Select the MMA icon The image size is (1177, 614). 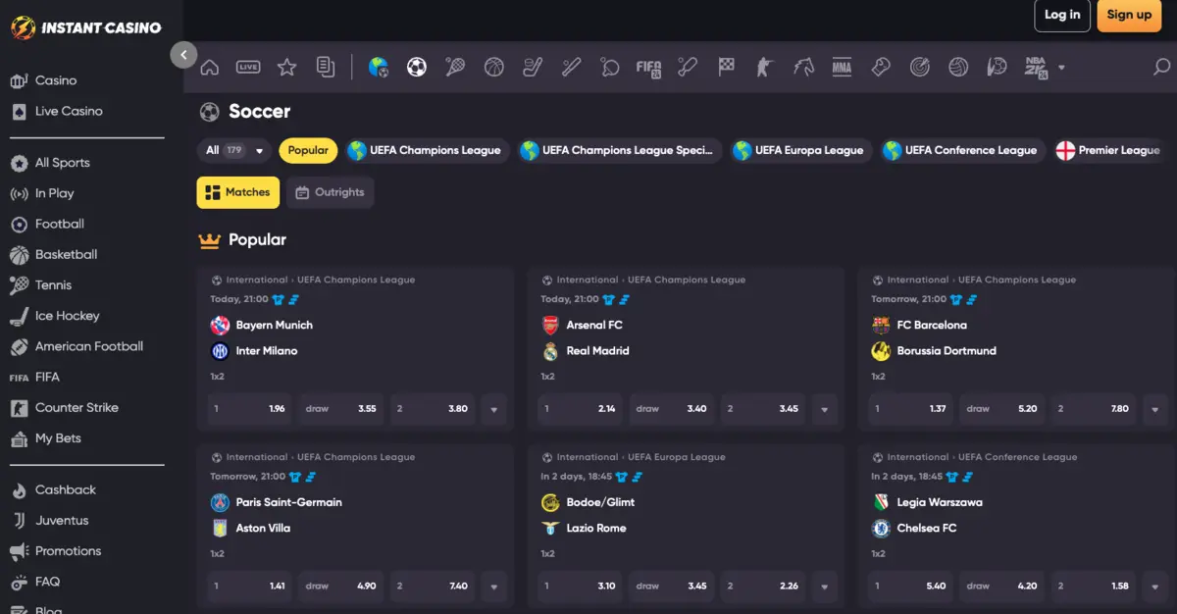[842, 68]
